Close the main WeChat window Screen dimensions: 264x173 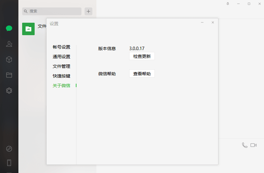[x=260, y=4]
